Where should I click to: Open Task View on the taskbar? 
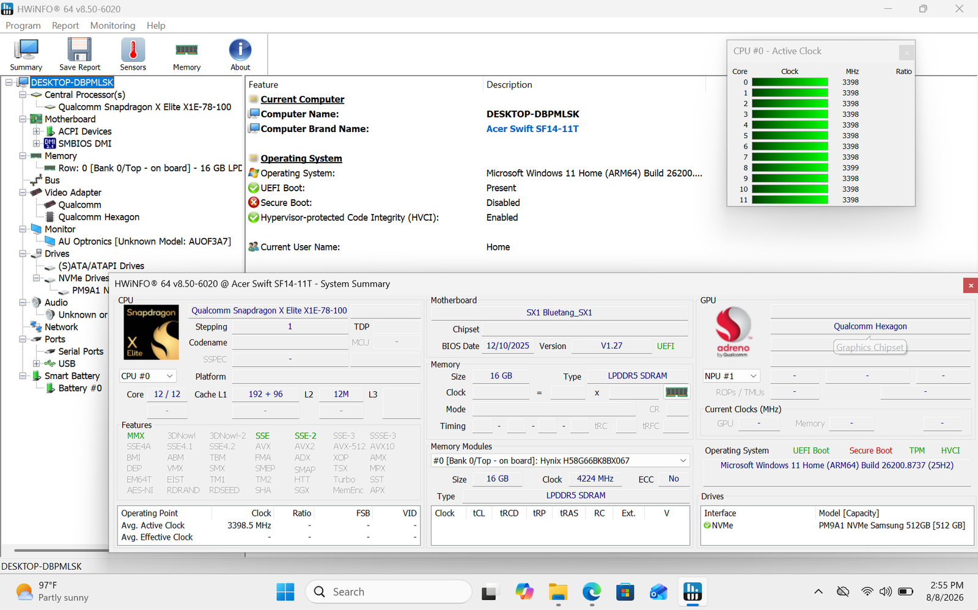pos(489,592)
